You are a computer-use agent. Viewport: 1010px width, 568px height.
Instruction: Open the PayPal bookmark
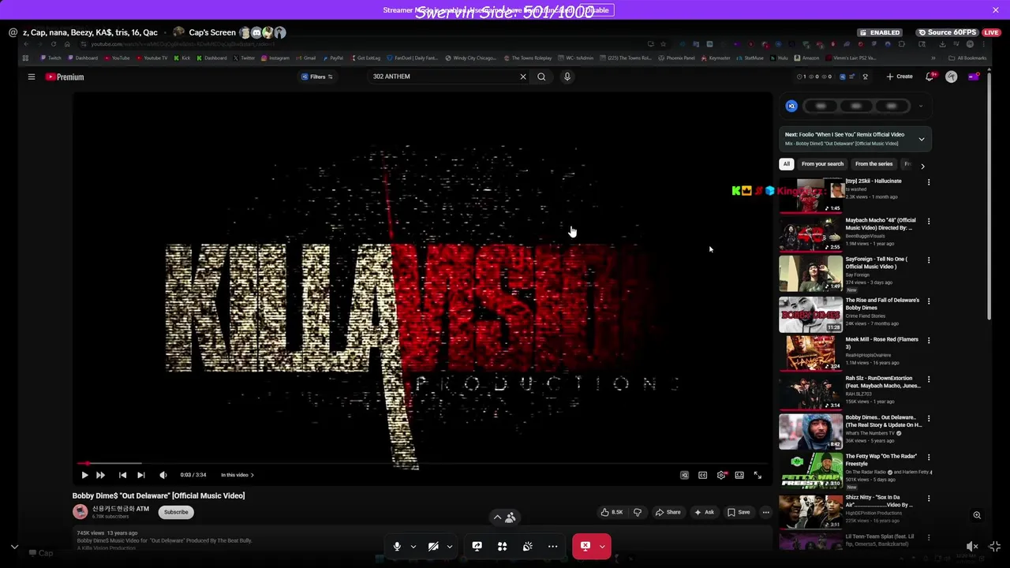click(332, 58)
